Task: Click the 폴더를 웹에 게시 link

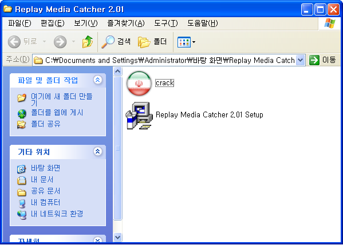Action: tap(57, 113)
